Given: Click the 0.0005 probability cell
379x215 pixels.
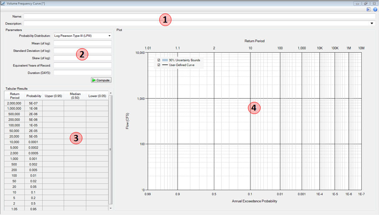Looking at the screenshot, I should click(33, 153).
